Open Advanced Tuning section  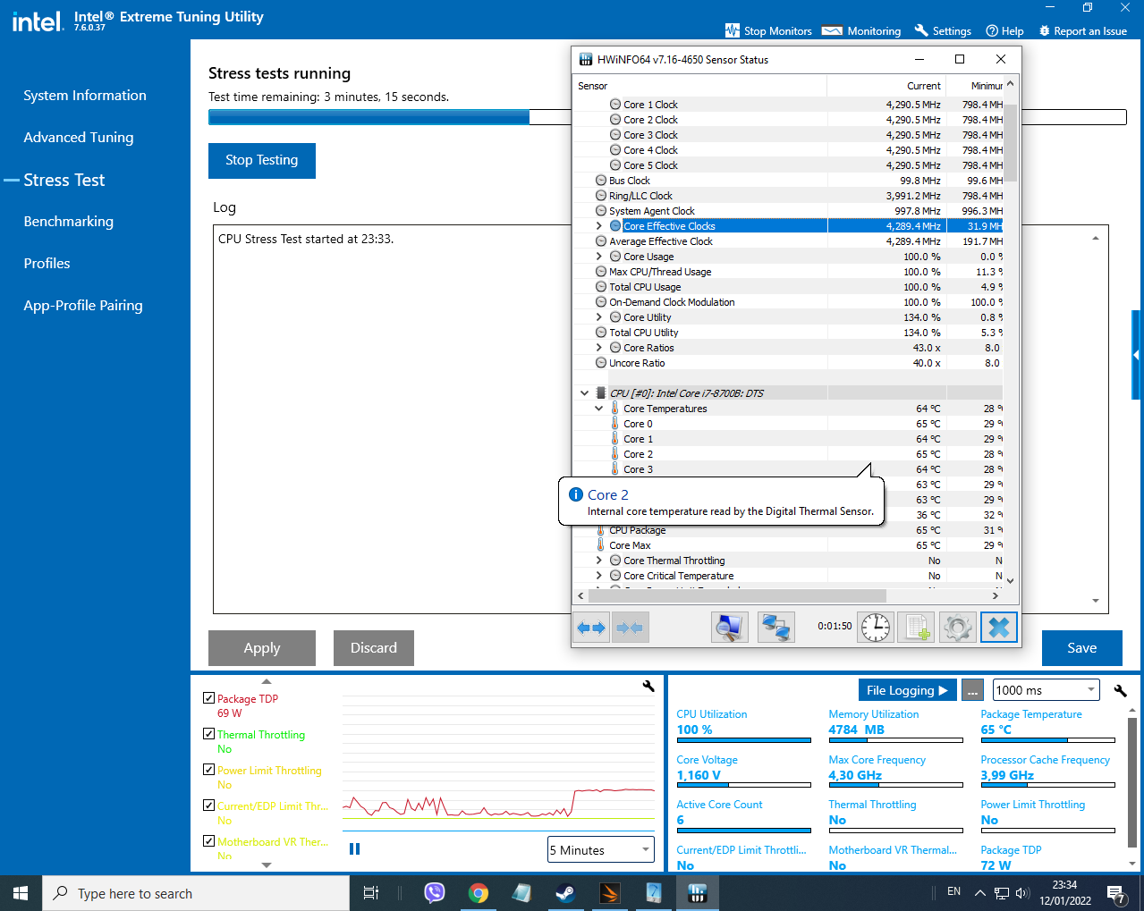click(79, 138)
